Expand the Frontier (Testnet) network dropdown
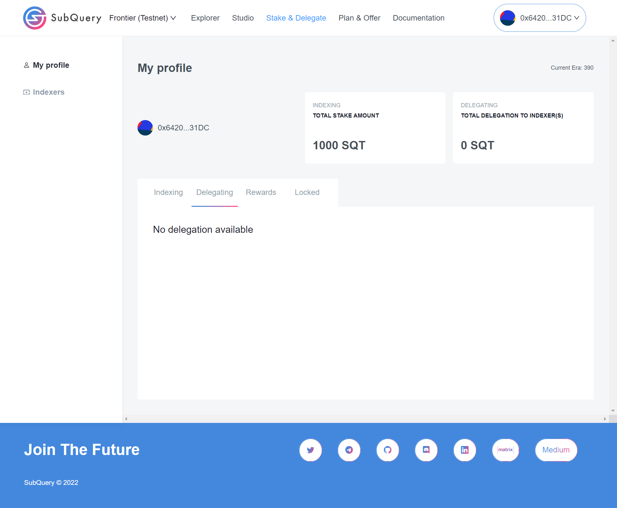 click(143, 18)
